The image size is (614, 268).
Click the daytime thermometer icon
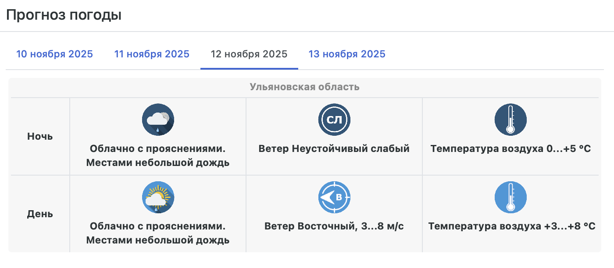510,197
